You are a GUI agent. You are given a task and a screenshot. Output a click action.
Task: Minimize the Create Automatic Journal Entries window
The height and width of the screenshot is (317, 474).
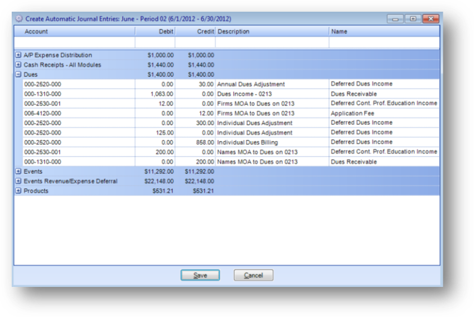(x=395, y=19)
